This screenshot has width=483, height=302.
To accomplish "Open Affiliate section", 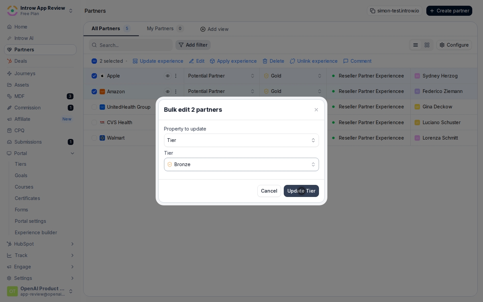I will (40, 119).
